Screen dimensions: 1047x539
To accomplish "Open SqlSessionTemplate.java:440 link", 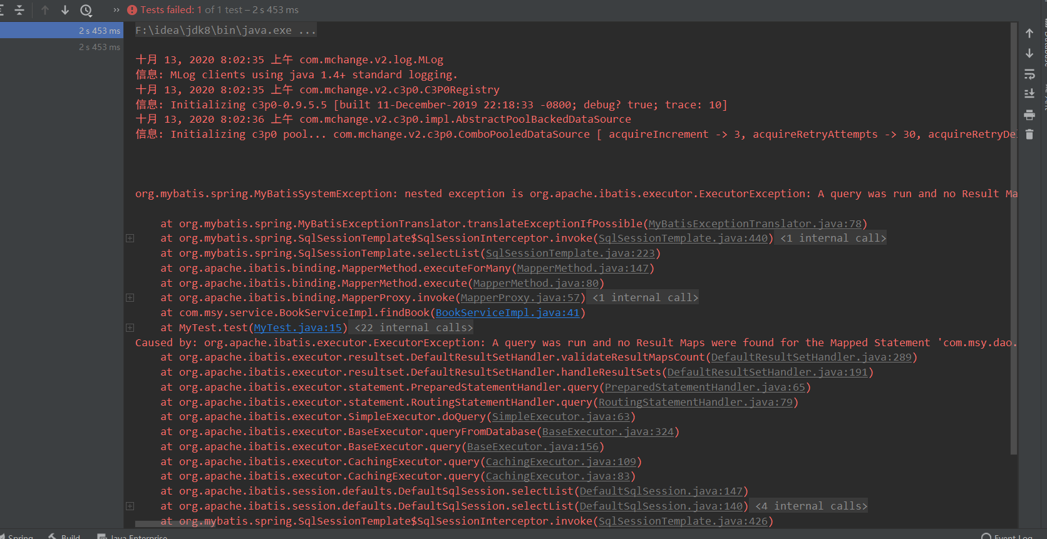I will tap(683, 238).
